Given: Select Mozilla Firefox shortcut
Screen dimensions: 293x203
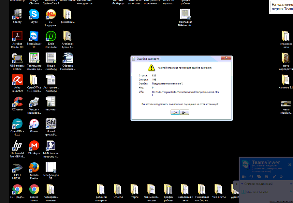Looking at the screenshot, I should pos(34,171).
